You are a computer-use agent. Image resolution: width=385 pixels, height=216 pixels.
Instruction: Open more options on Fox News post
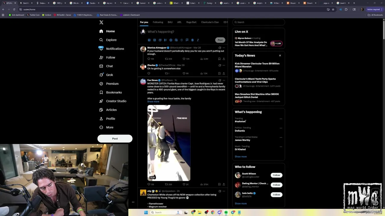point(224,80)
